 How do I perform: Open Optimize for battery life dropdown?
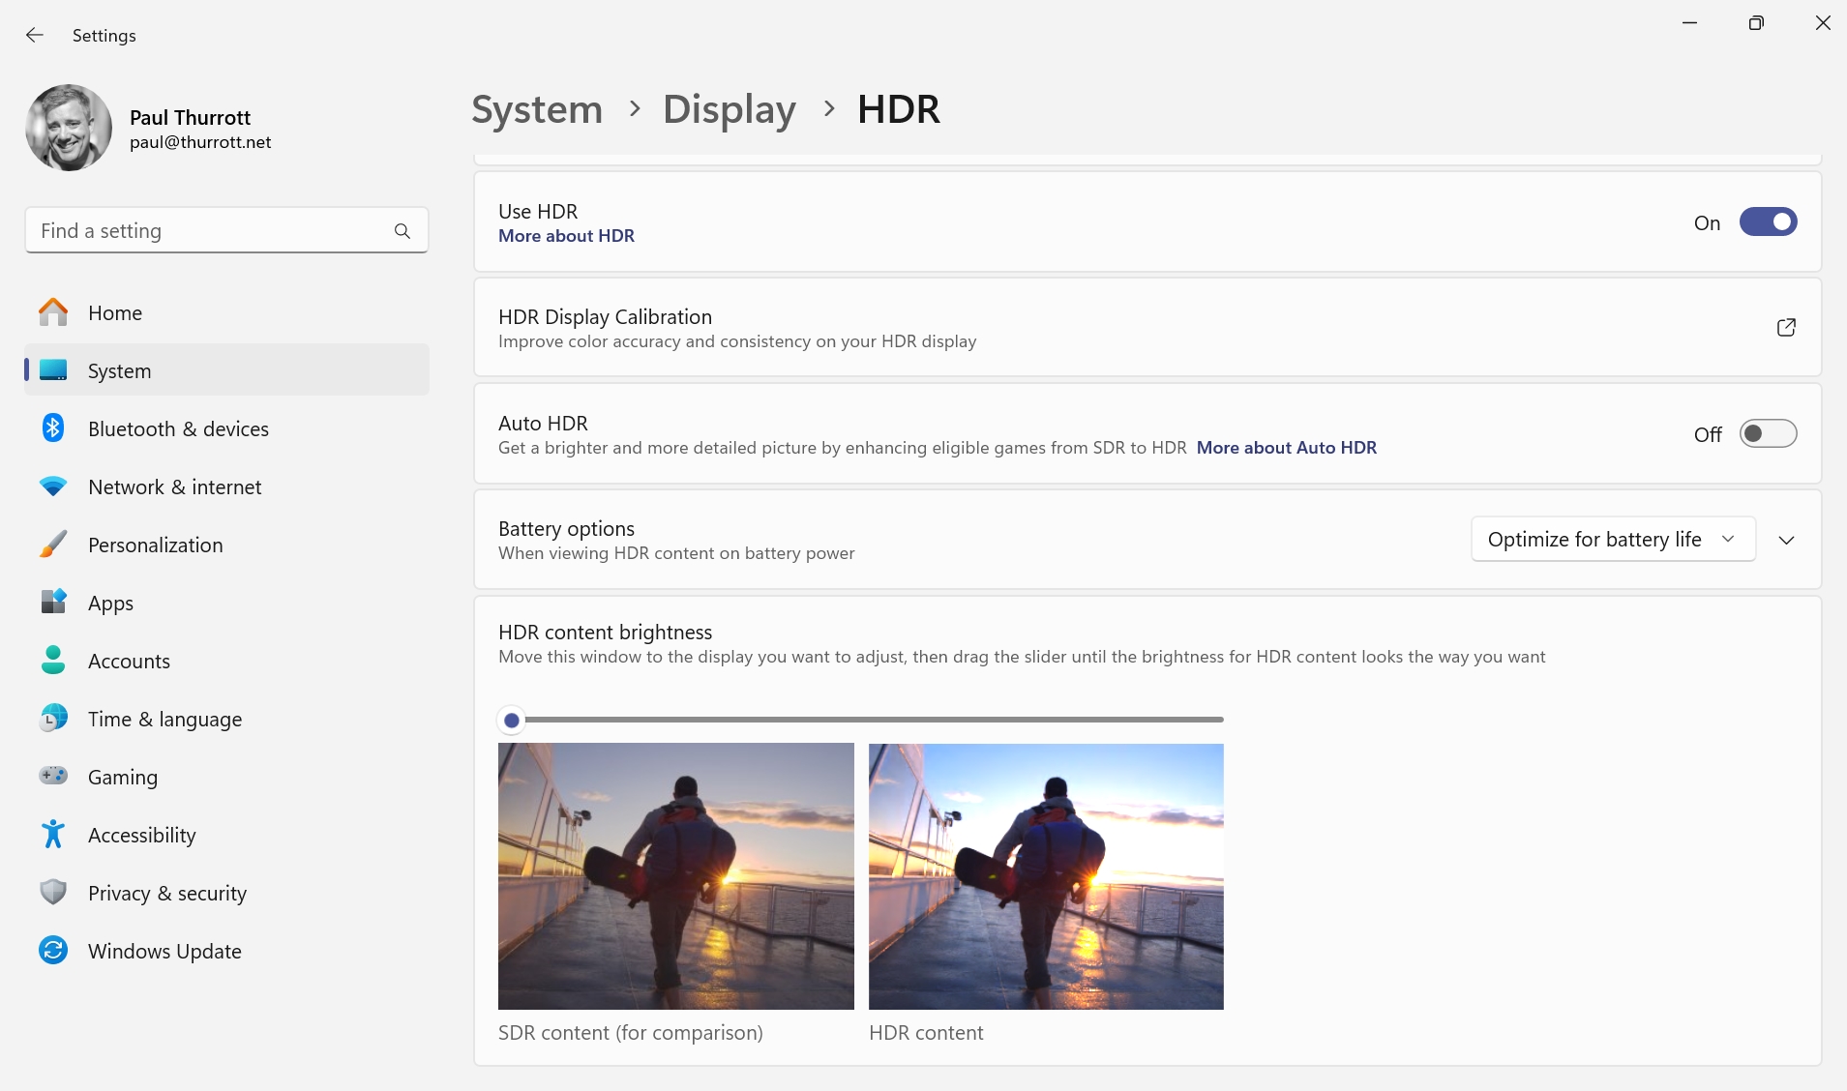click(1613, 540)
